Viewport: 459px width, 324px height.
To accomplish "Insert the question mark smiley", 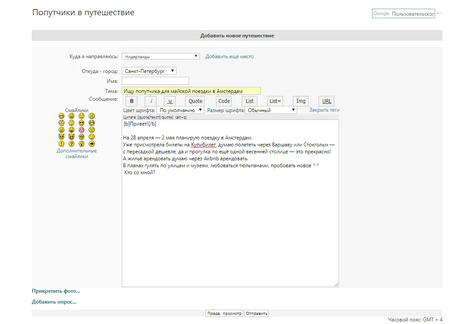I will [71, 144].
